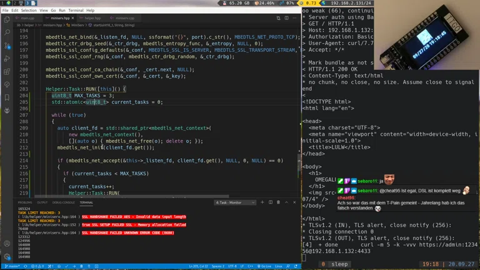Image resolution: width=480 pixels, height=270 pixels.
Task: Open the Search view in activity bar
Action: coord(7,32)
